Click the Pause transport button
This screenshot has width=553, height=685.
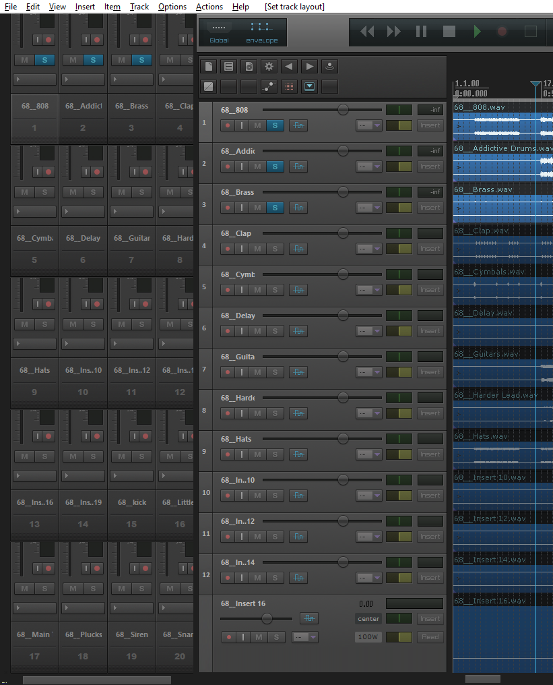[x=422, y=31]
